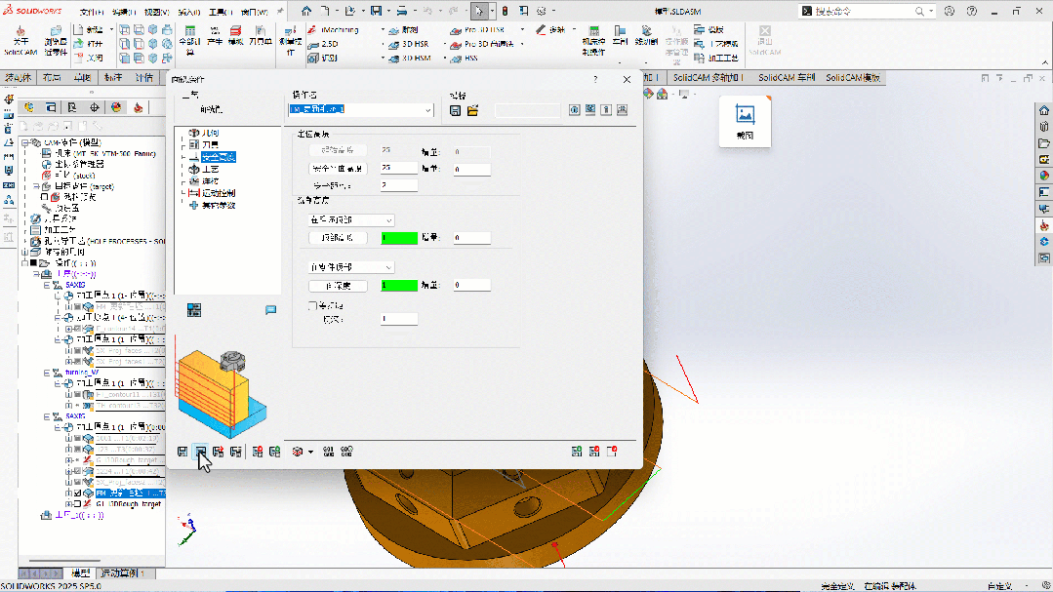Click the iMachining toolbar icon
This screenshot has height=592, width=1053.
pyautogui.click(x=312, y=30)
